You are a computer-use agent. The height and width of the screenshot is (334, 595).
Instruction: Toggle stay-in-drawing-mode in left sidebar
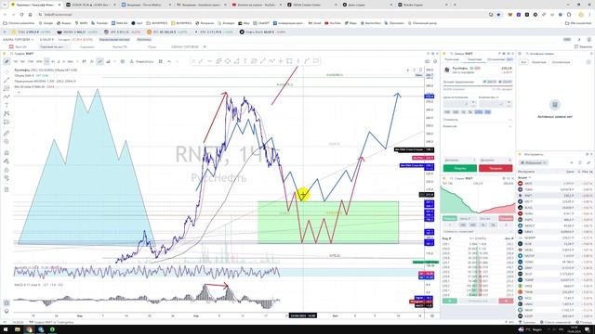coord(7,161)
